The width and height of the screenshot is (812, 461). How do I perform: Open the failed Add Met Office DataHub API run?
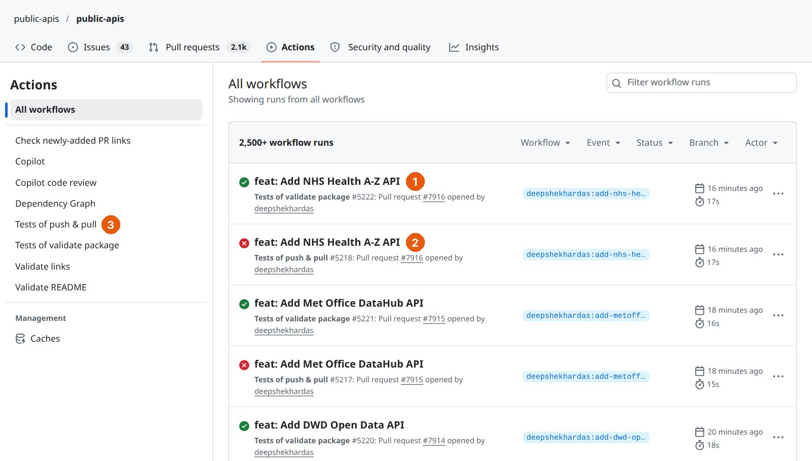pyautogui.click(x=339, y=364)
